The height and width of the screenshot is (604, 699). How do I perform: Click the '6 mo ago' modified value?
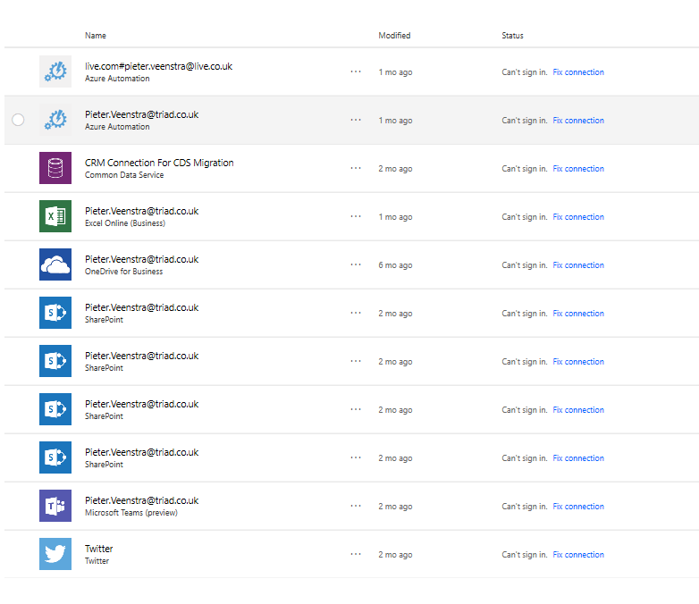click(395, 265)
